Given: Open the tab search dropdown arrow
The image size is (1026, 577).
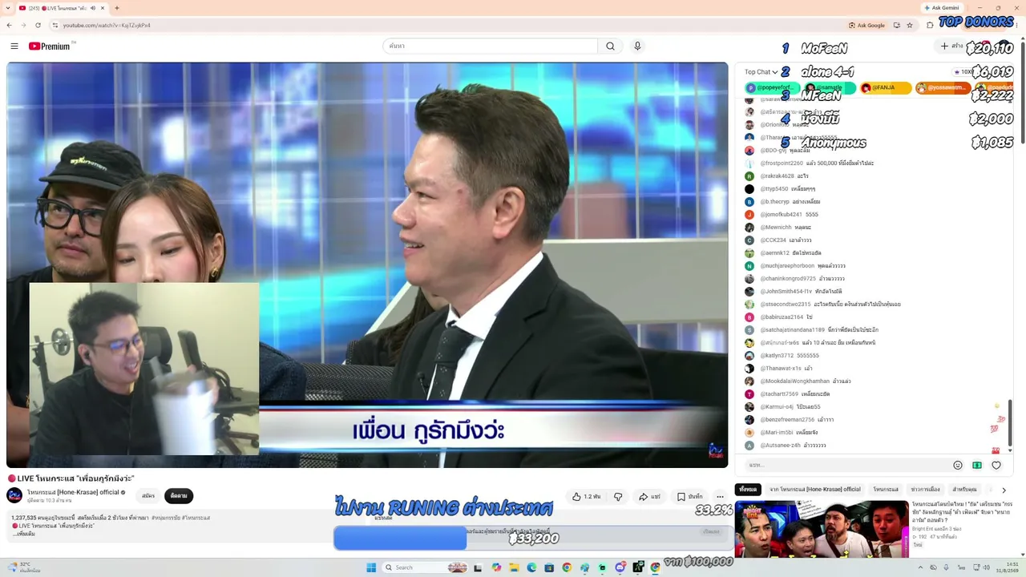Looking at the screenshot, I should point(8,8).
